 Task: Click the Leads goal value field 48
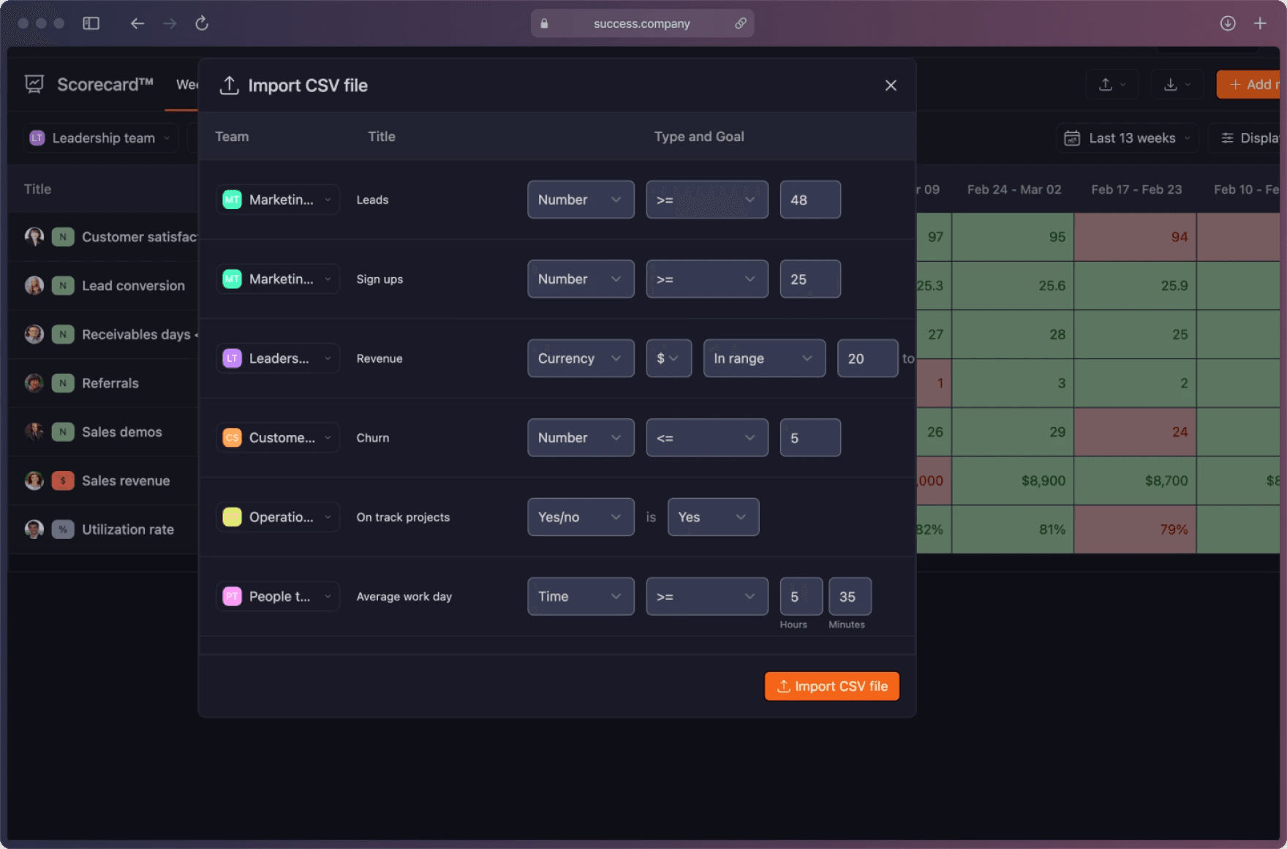[x=810, y=200]
